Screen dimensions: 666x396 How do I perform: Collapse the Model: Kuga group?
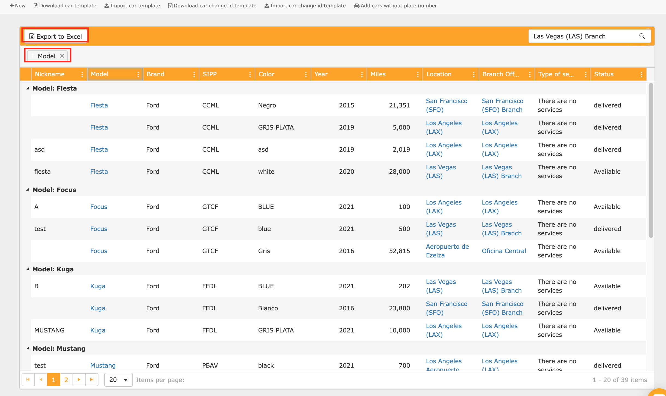click(28, 269)
